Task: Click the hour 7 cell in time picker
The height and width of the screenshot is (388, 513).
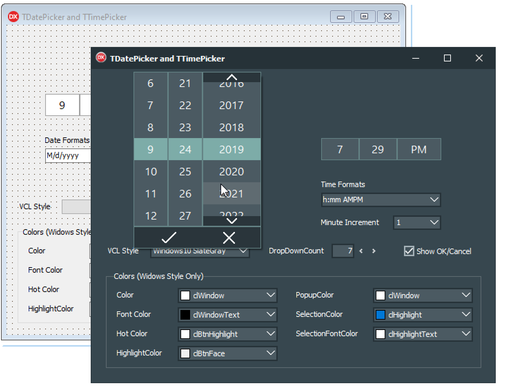Action: [340, 149]
